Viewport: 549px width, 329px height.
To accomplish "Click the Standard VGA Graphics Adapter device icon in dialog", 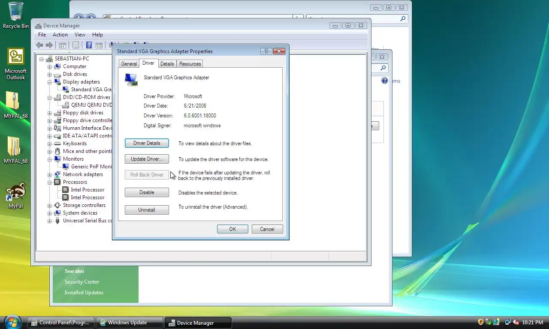I will (131, 79).
